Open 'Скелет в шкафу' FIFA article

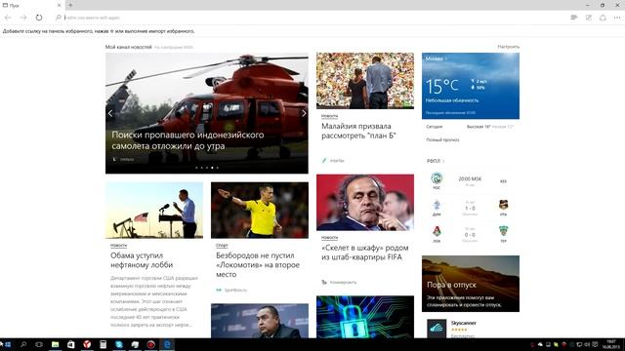click(364, 253)
